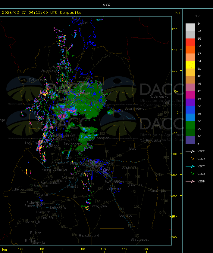This screenshot has height=253, width=213.
Task: Click the legend value 5
Action: pos(199,144)
